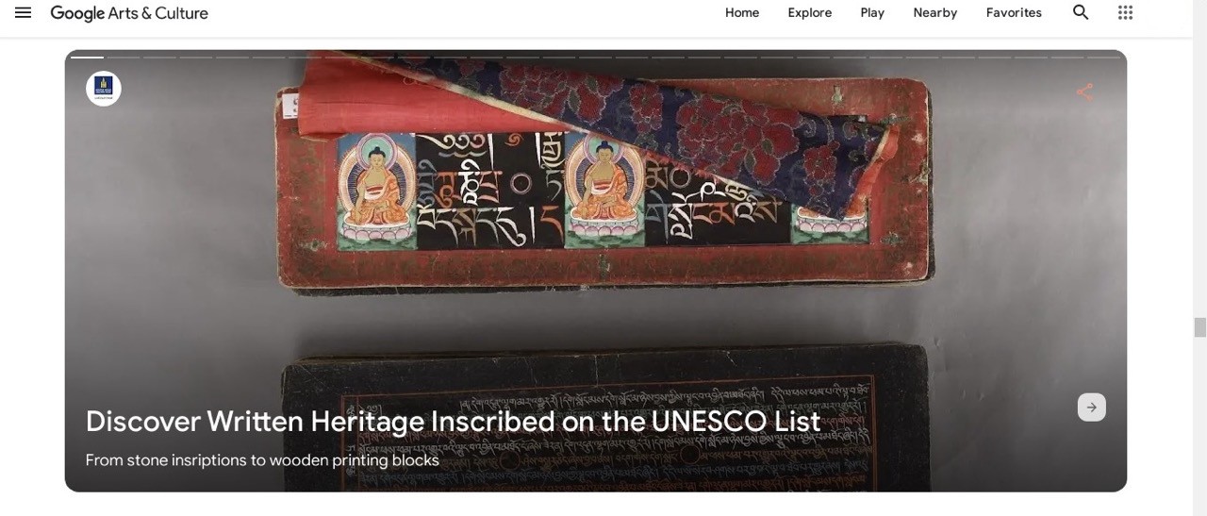The width and height of the screenshot is (1207, 516).
Task: View your Favorites
Action: (x=1014, y=12)
